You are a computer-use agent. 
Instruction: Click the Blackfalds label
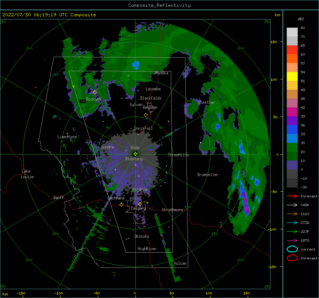[151, 98]
